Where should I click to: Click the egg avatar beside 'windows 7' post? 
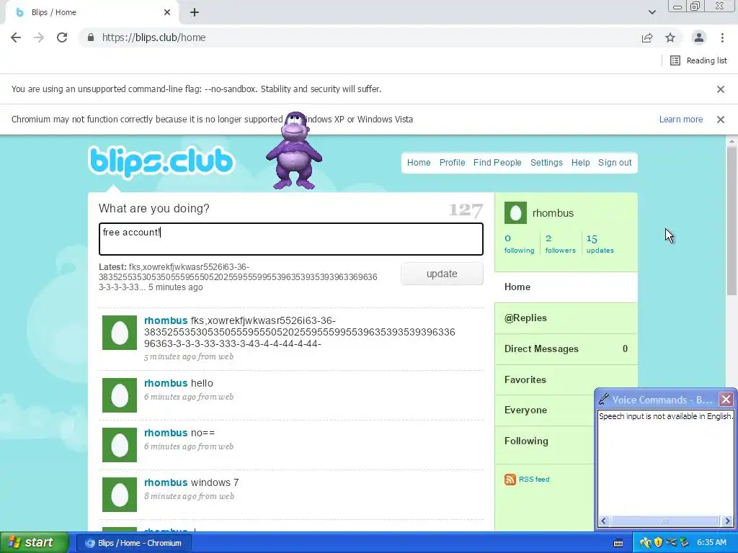(120, 495)
